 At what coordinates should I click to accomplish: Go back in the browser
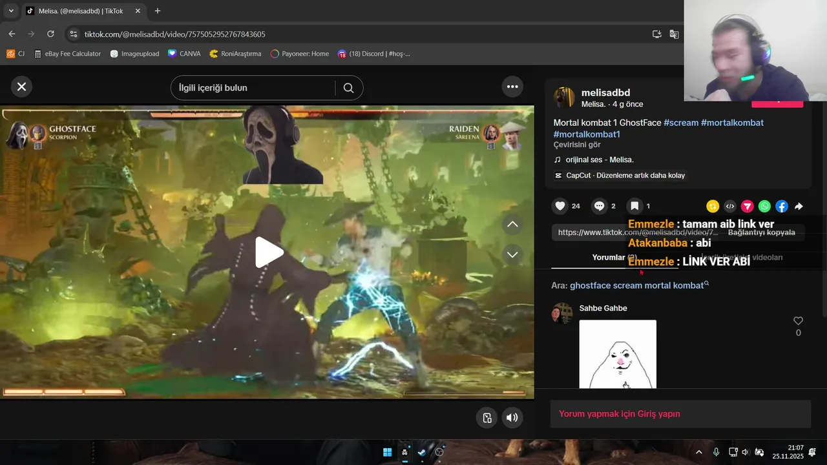[x=12, y=34]
